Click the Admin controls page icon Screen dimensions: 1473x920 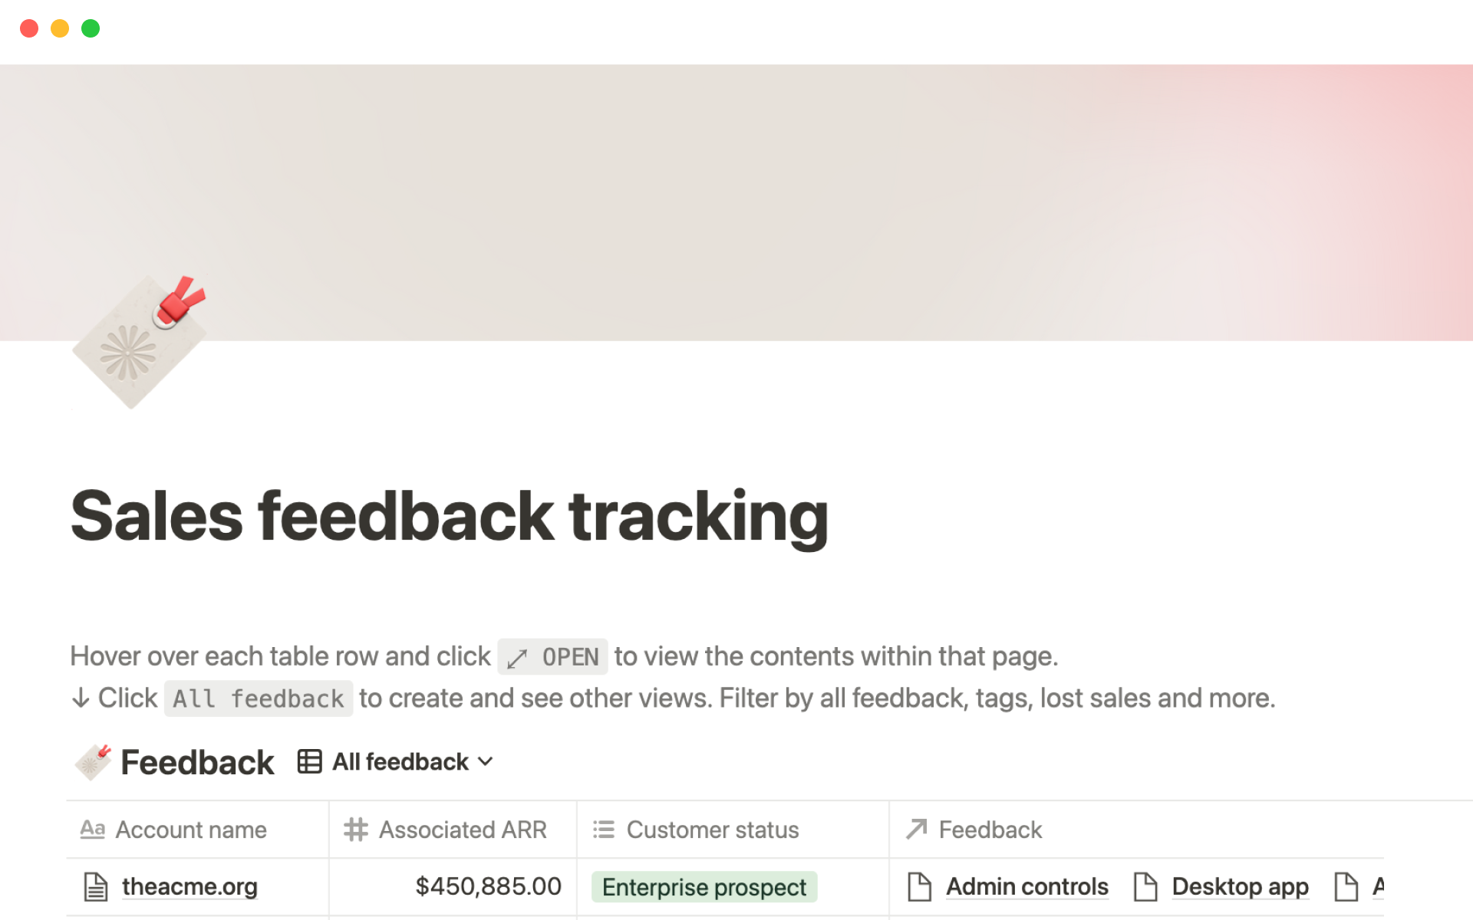click(919, 887)
